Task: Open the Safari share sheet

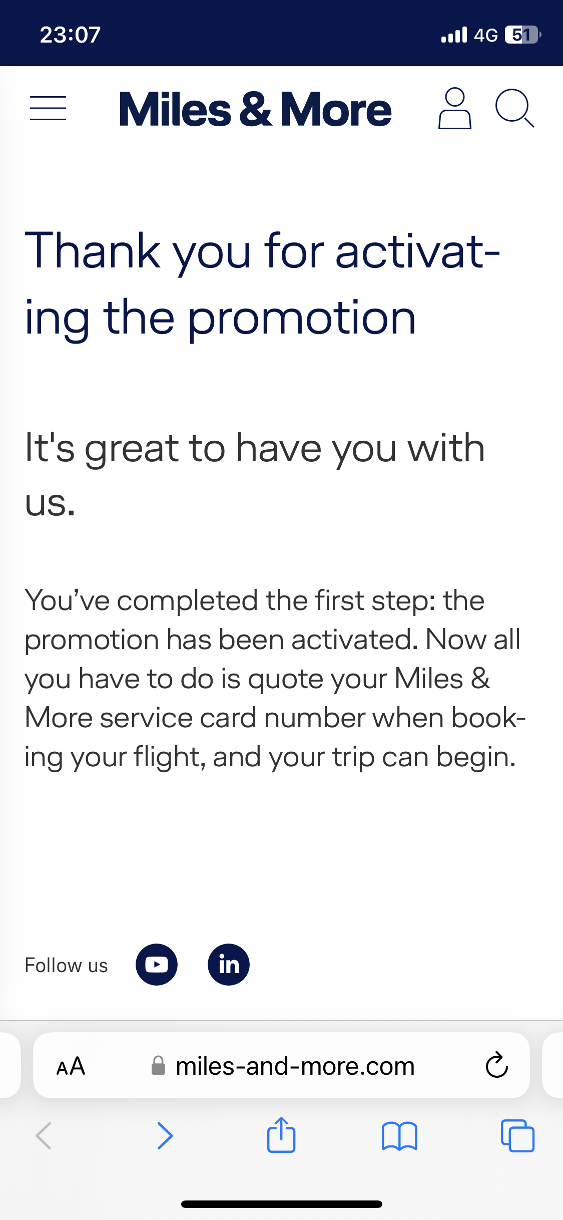Action: 281,1135
